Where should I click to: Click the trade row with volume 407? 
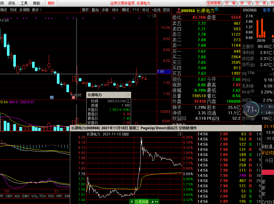(229, 181)
